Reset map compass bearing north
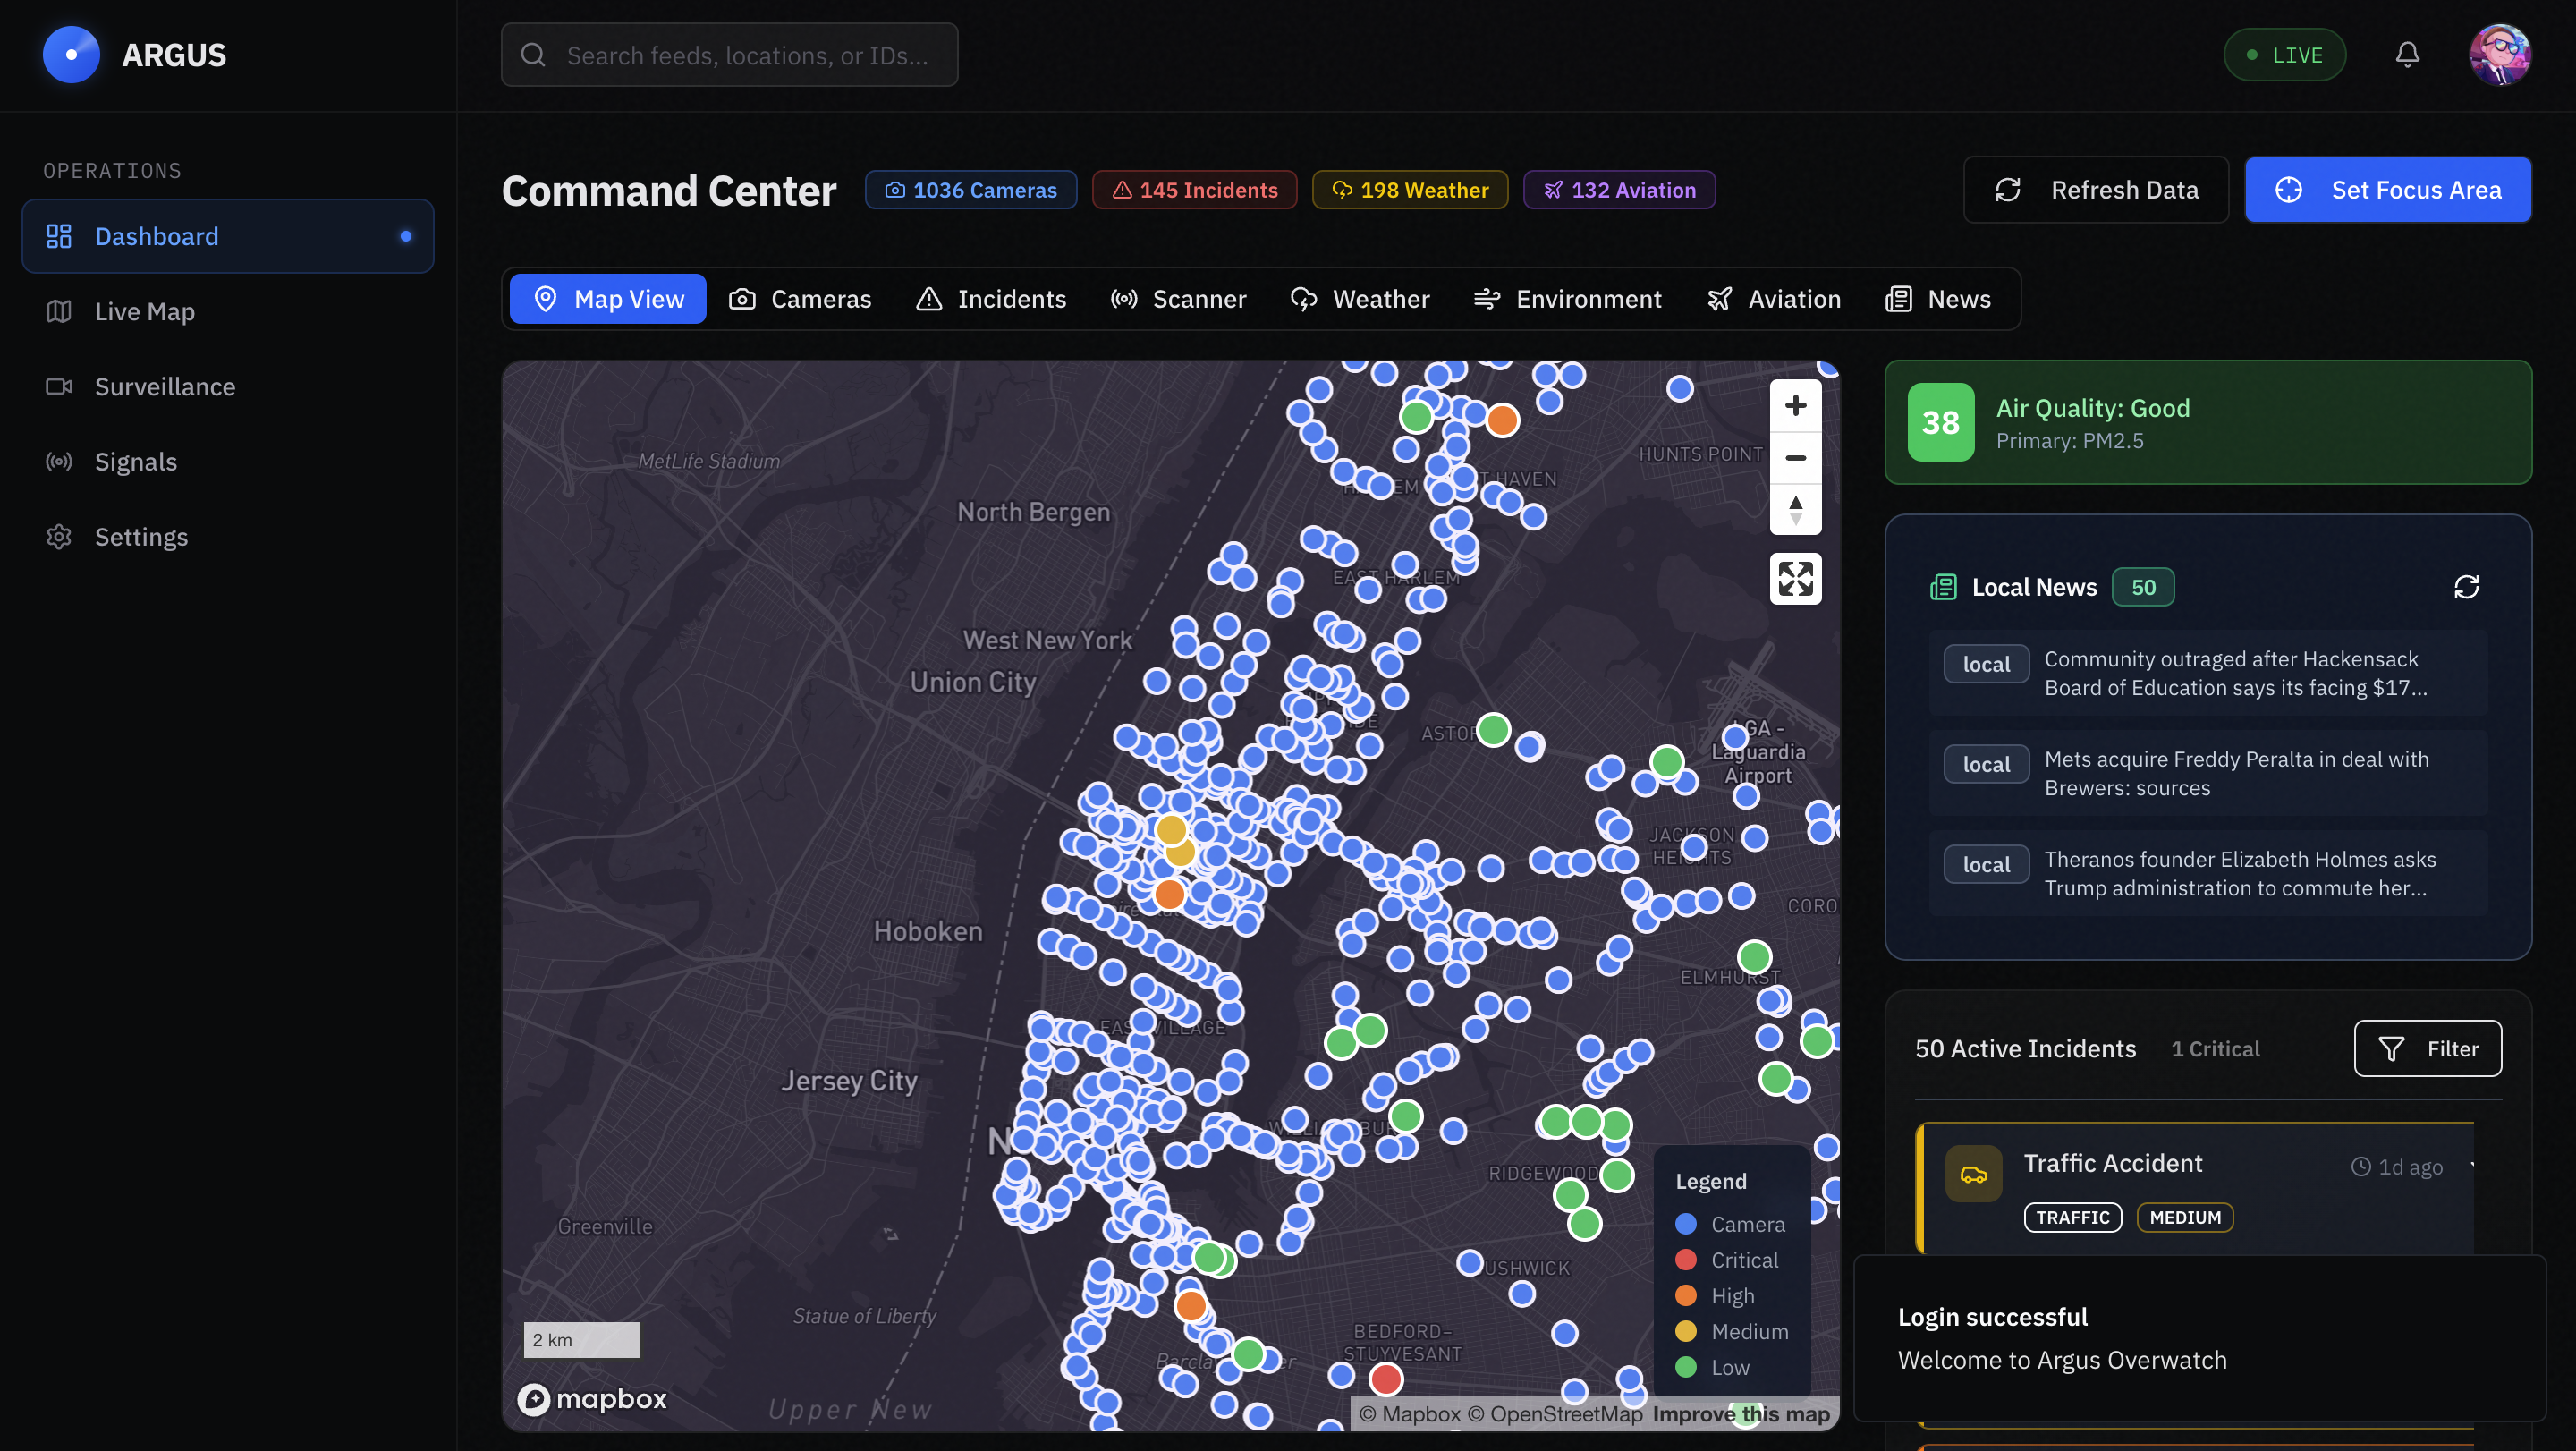 tap(1795, 510)
